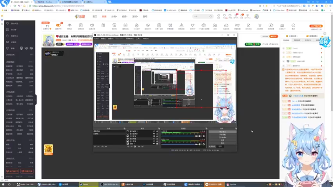The image size is (333, 187).
Task: Toggle visibility of the browser source
Action: click(x=154, y=139)
